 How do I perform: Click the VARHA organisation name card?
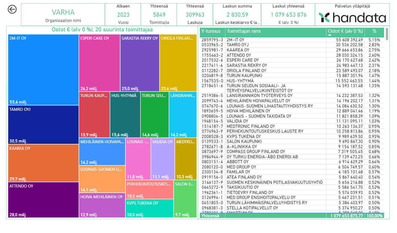(x=63, y=15)
